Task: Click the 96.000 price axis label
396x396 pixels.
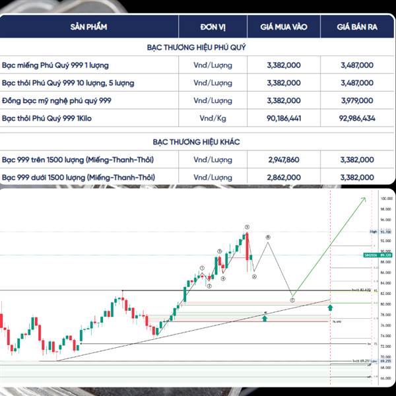Action: (386, 220)
